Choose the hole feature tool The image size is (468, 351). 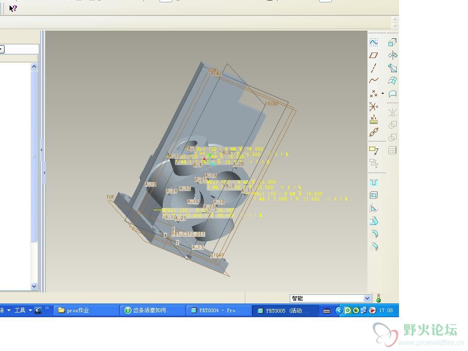[x=373, y=182]
